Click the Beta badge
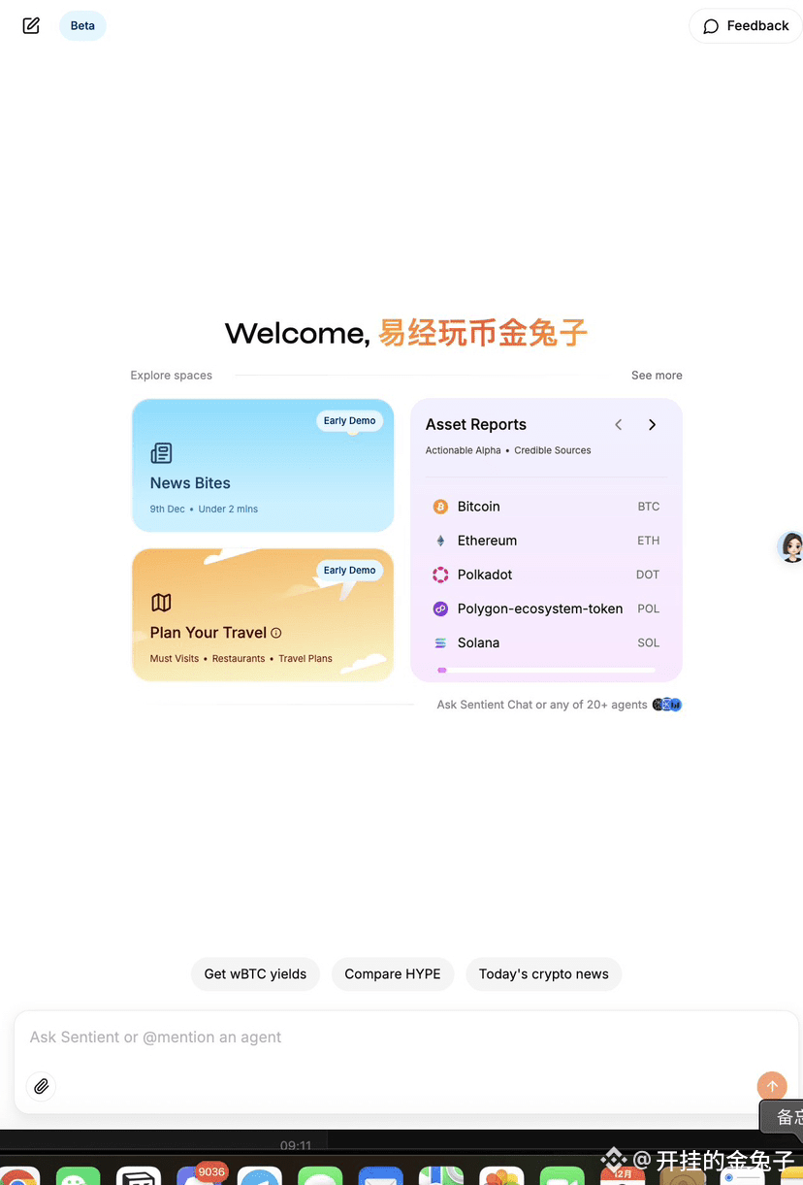Screen dimensions: 803x1185 coord(82,26)
